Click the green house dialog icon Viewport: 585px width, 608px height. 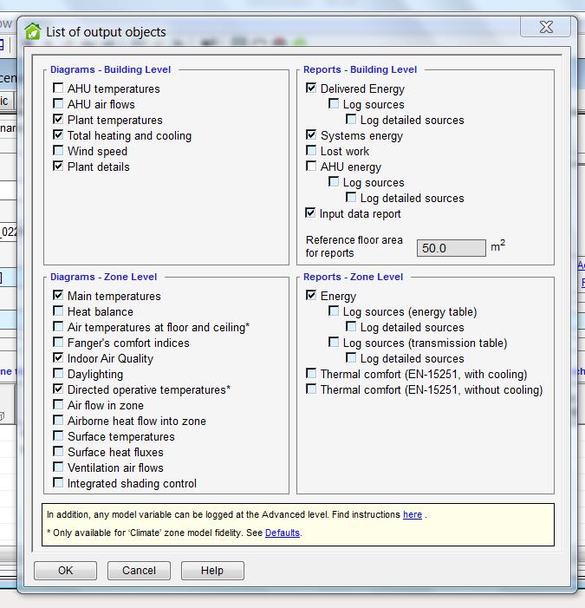[x=33, y=31]
